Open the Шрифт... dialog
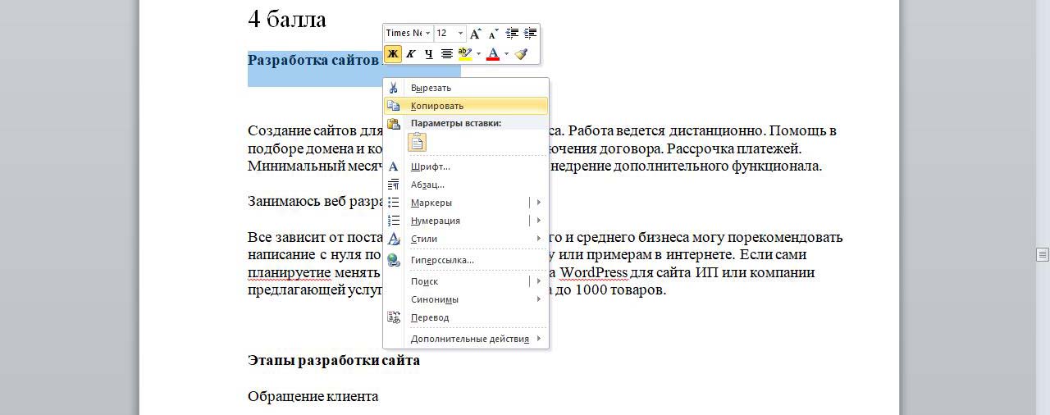 430,166
